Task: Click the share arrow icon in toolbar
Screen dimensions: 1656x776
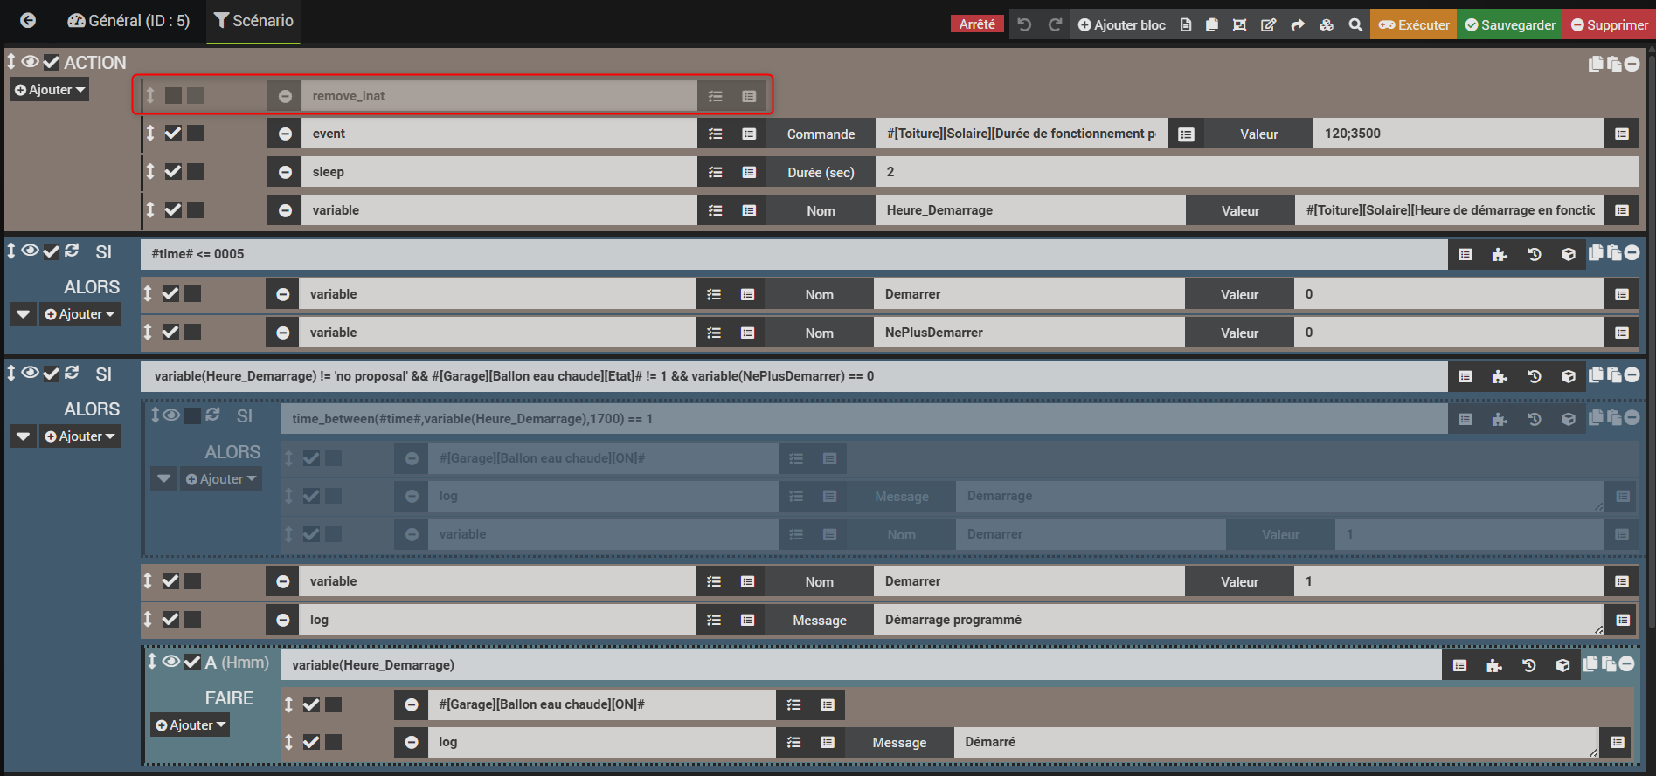Action: [1298, 24]
